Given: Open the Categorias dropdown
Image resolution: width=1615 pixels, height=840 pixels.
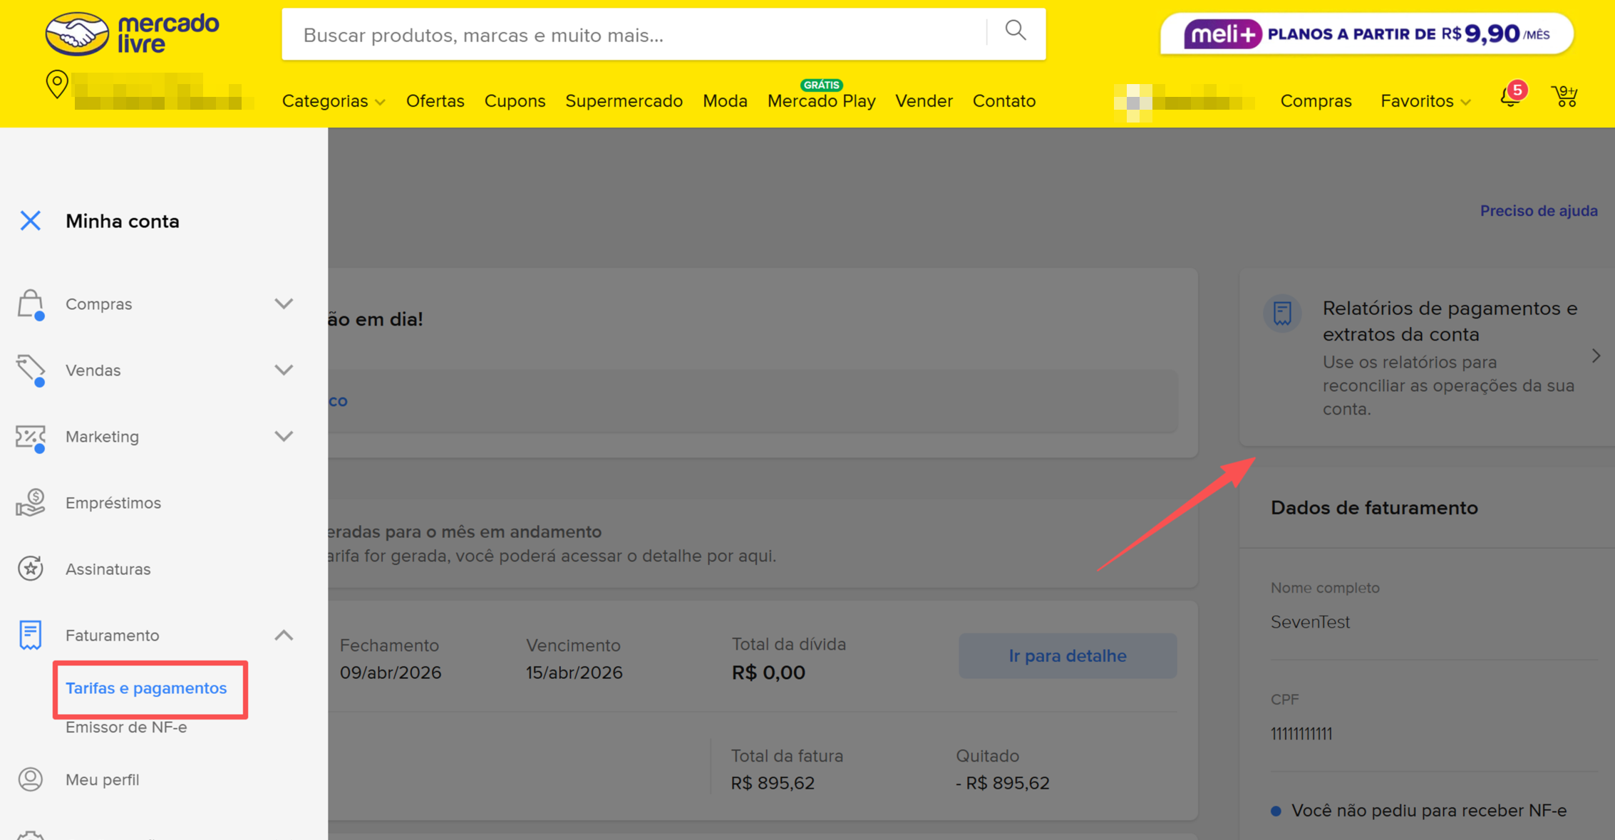Looking at the screenshot, I should coord(334,101).
